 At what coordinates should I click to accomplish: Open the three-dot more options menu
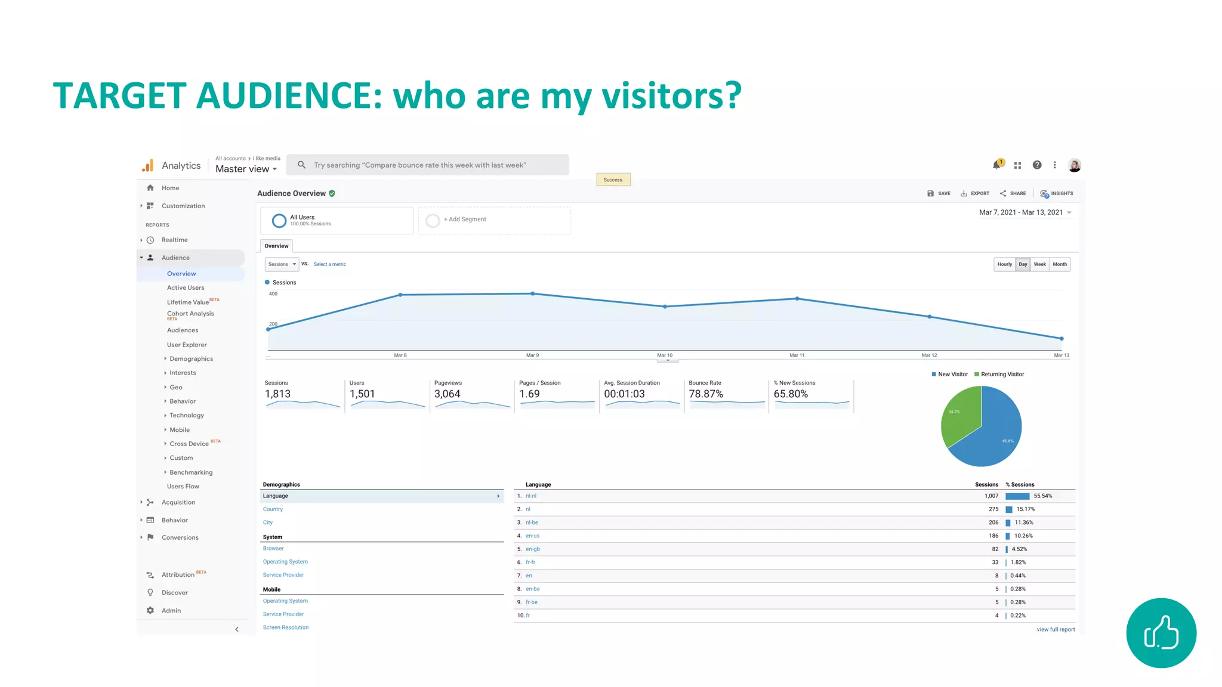1055,165
